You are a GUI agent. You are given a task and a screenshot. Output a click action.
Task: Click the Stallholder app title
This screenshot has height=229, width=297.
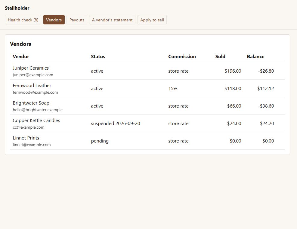[x=17, y=8]
